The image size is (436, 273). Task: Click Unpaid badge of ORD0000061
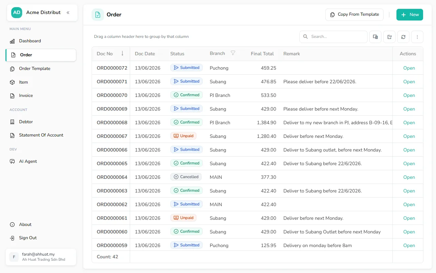[183, 218]
